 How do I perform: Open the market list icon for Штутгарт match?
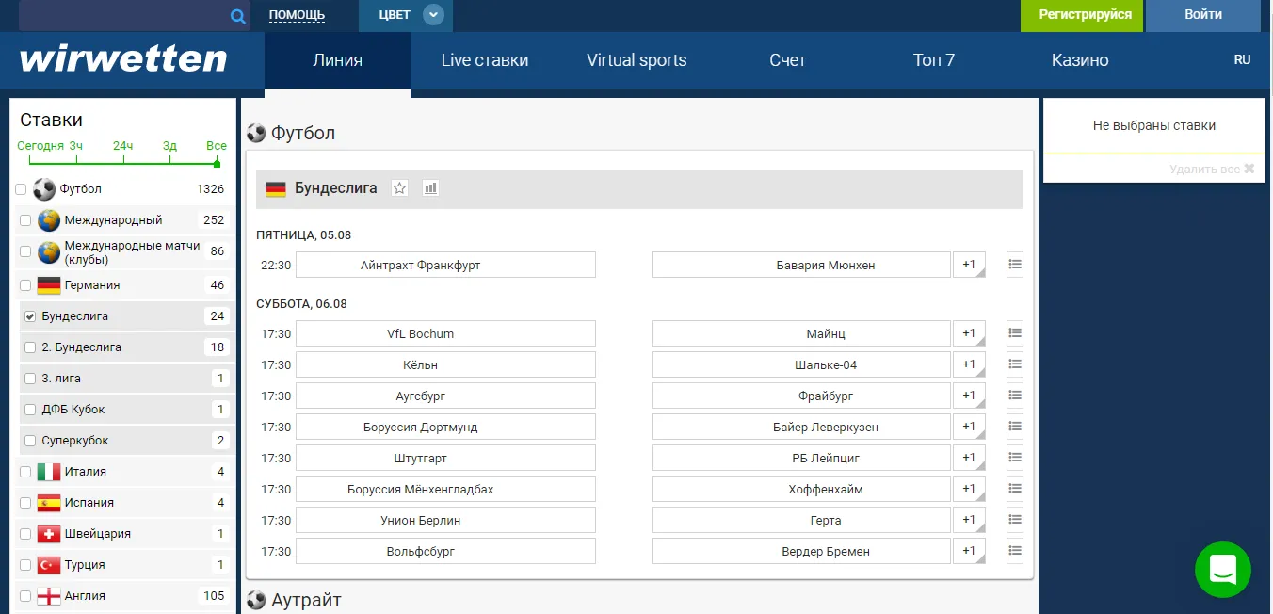point(1015,458)
